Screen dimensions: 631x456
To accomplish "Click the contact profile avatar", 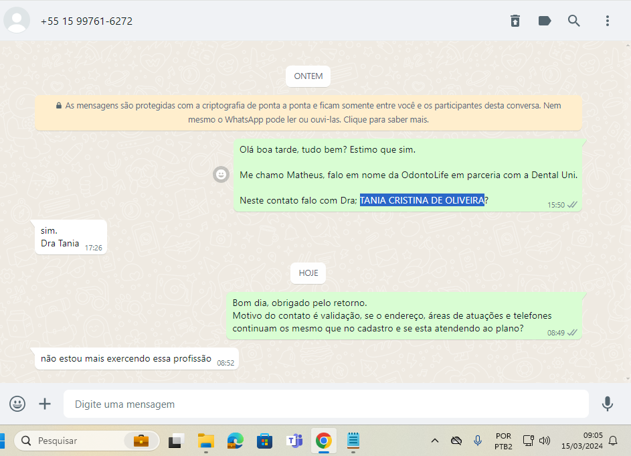I will 17,21.
